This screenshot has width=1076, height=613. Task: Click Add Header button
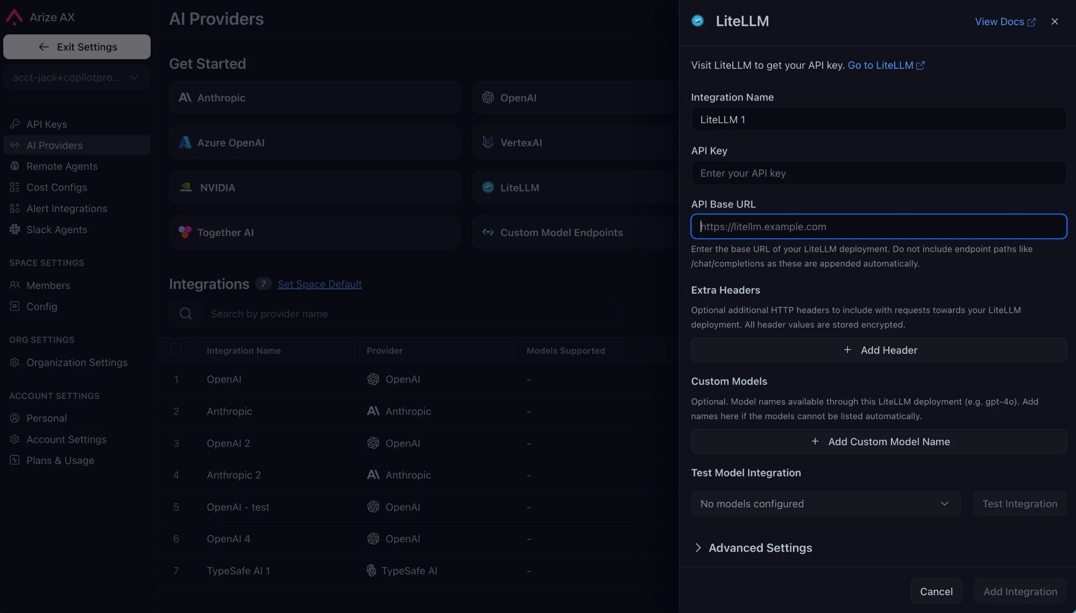879,350
